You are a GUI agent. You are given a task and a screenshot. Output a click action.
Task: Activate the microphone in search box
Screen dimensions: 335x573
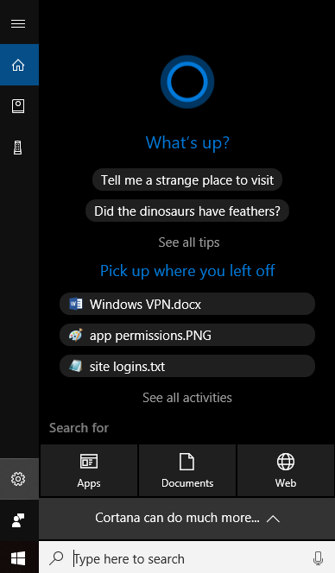319,558
